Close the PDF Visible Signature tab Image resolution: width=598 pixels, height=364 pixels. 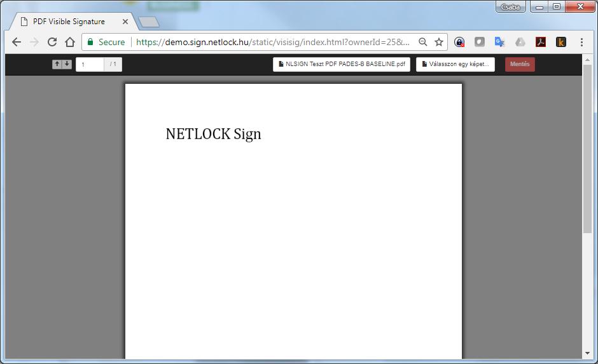[x=125, y=22]
